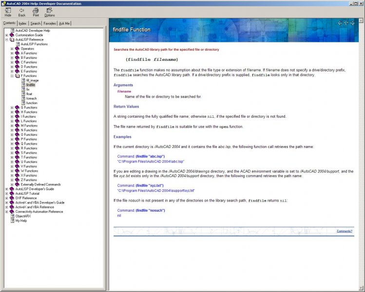Viewport: 365px width, 292px height.
Task: Click the (findfile "abc.lsp") command text
Action: pos(150,156)
